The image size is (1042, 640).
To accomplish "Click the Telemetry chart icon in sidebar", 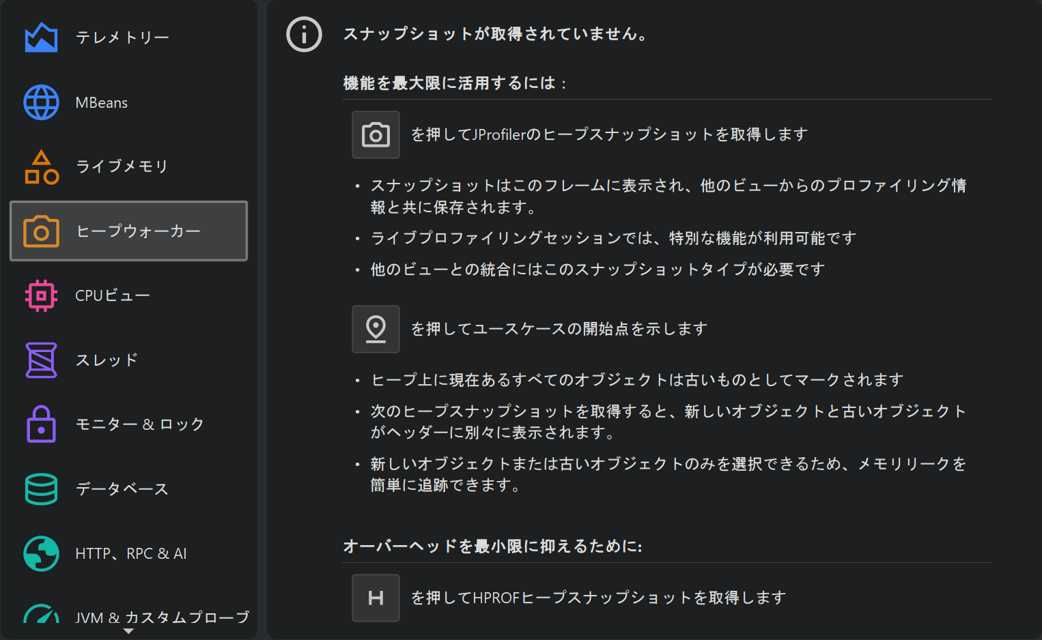I will tap(41, 38).
